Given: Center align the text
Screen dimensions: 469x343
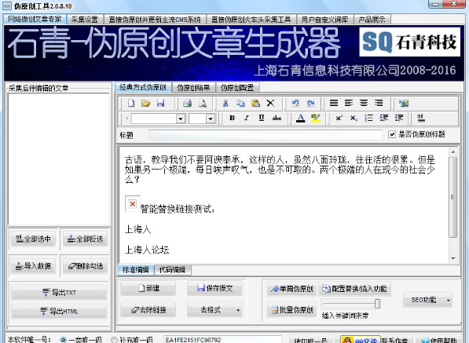Looking at the screenshot, I should [364, 104].
